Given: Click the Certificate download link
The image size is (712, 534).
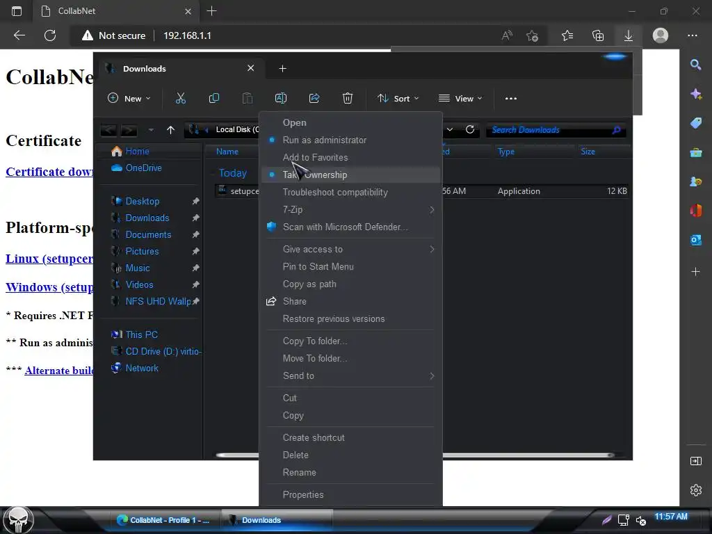Looking at the screenshot, I should pyautogui.click(x=49, y=172).
